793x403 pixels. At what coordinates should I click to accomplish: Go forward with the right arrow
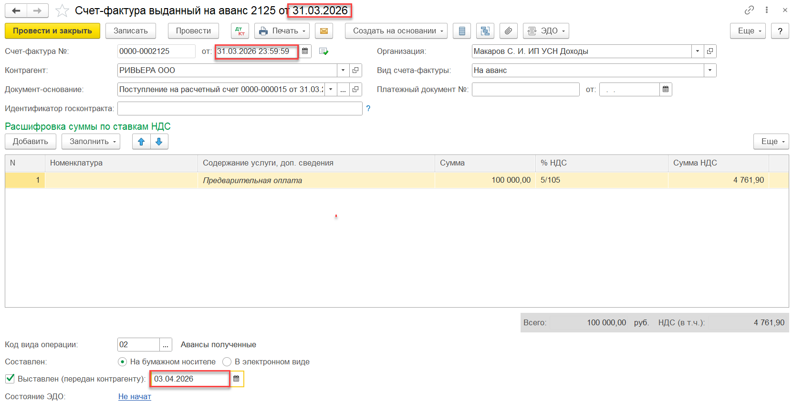coord(38,10)
